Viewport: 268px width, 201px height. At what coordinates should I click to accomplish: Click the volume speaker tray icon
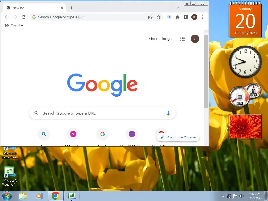[242, 196]
